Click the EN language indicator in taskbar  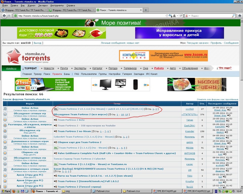216,191
